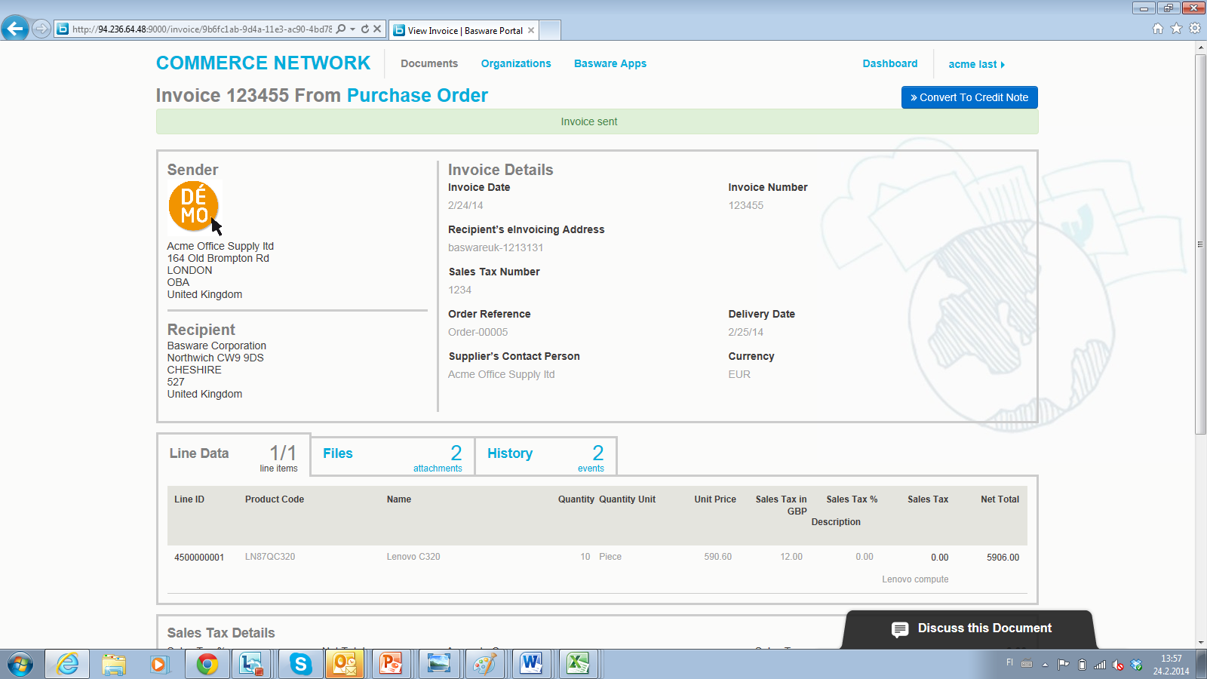Open the Organizations menu
Screen dimensions: 1207x679
click(x=516, y=63)
